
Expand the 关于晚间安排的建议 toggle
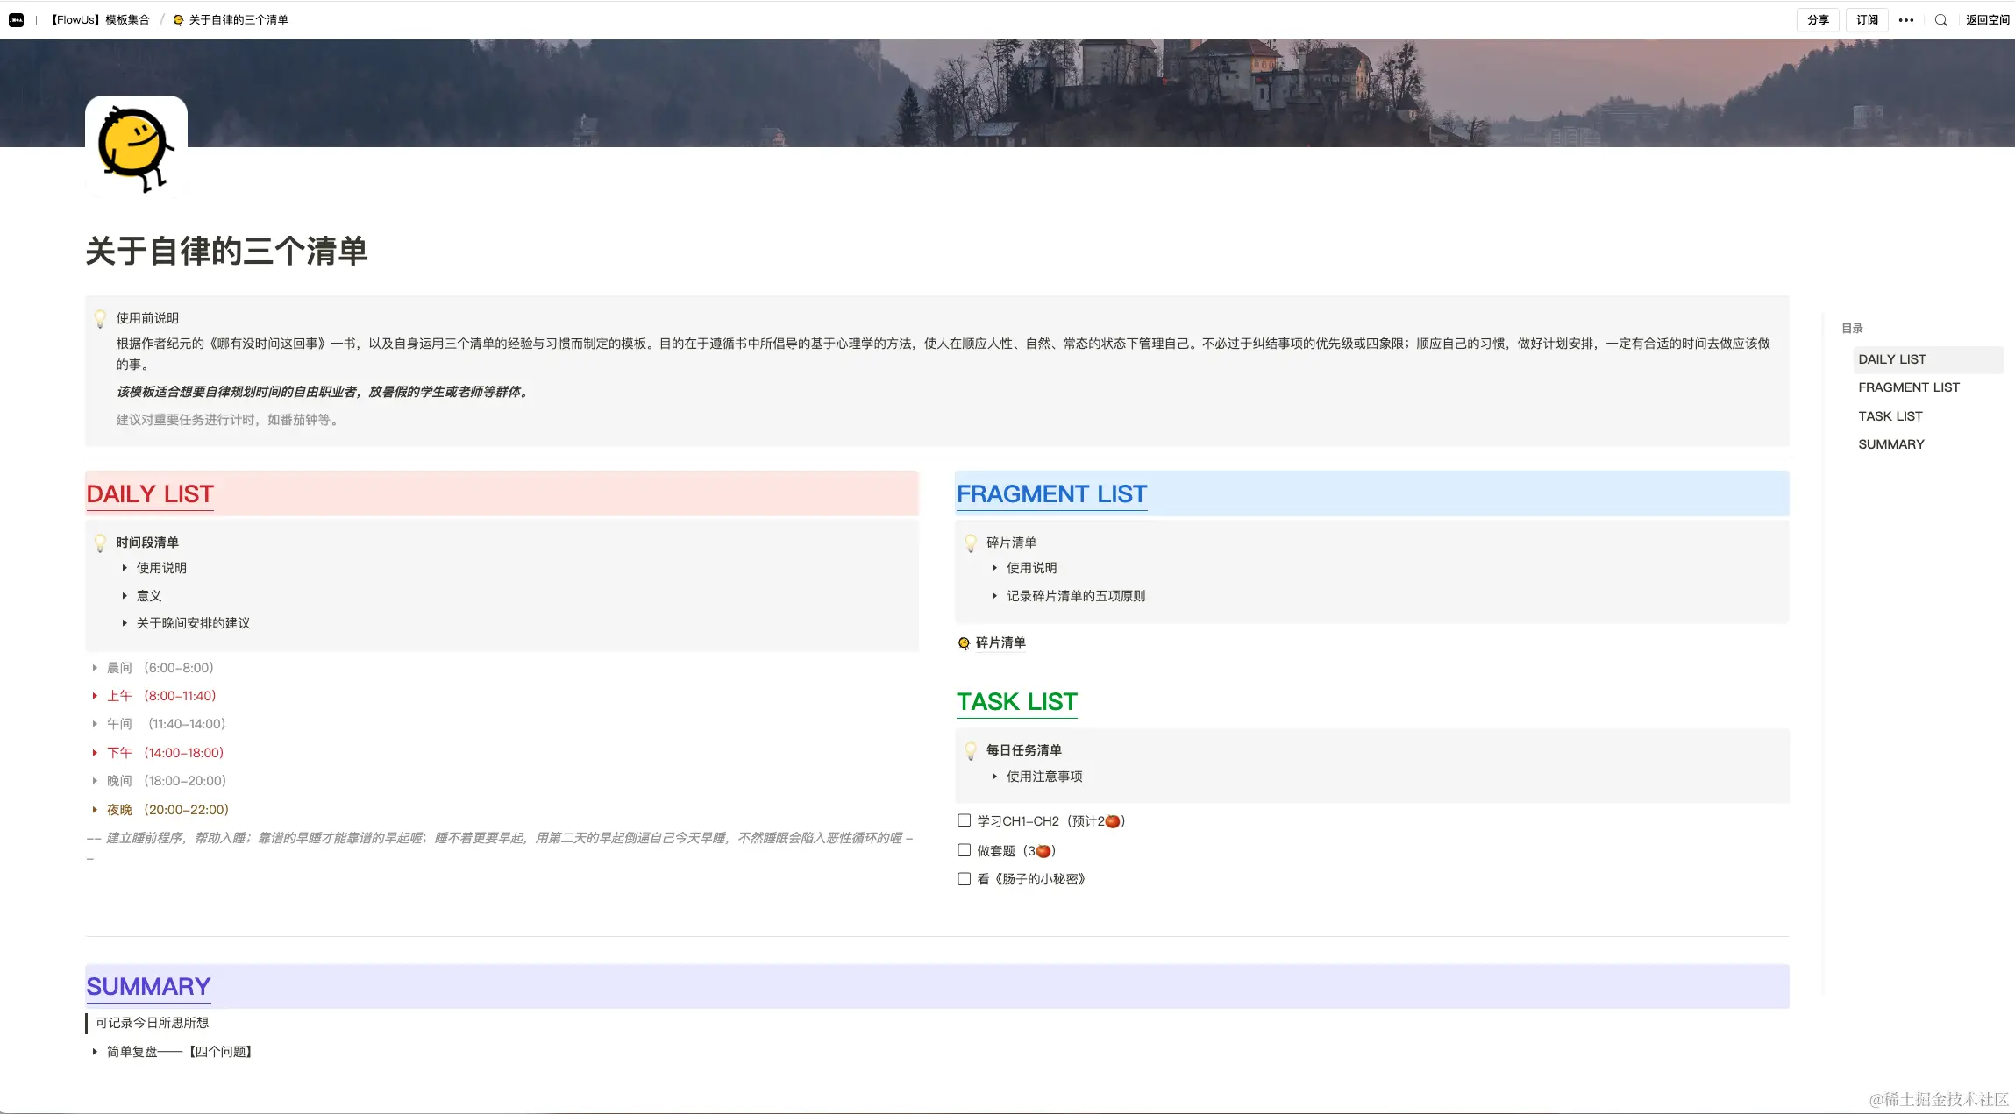coord(125,623)
